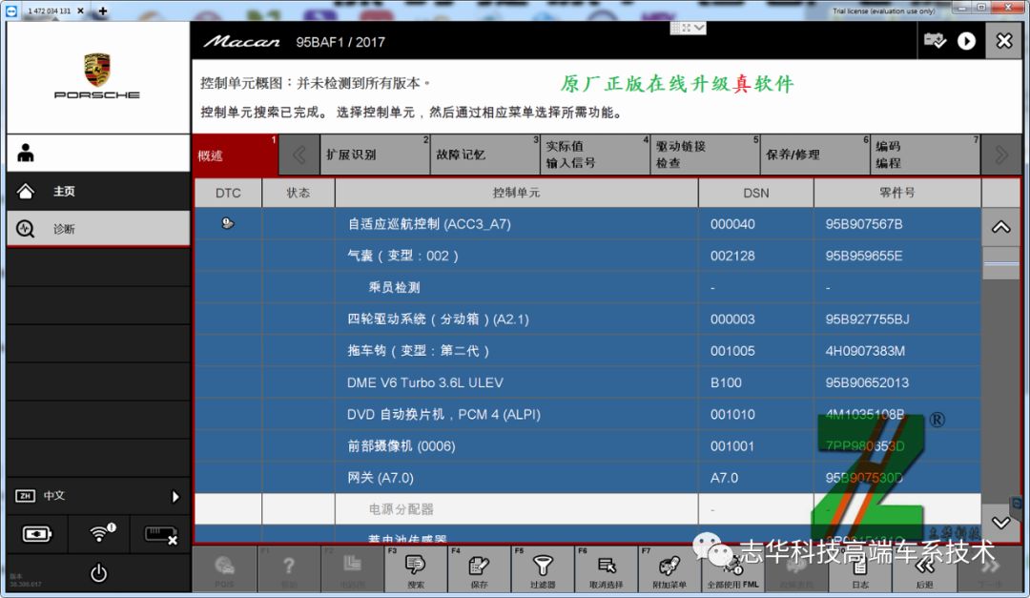Click the power shutdown icon

(x=98, y=574)
